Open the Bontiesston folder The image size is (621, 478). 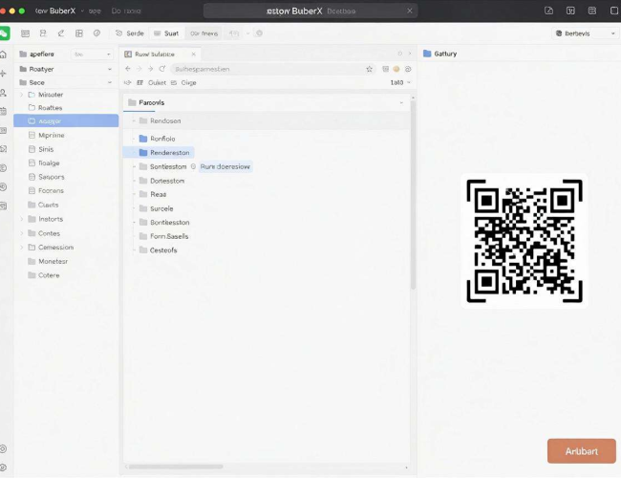tap(169, 223)
